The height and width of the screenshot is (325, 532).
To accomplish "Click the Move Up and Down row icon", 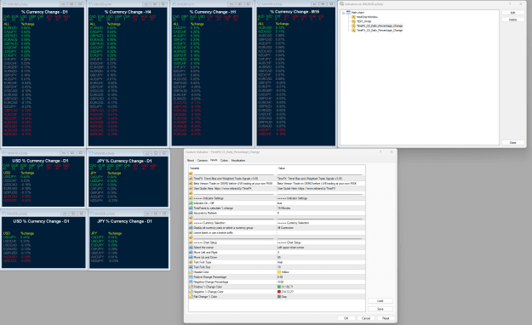I will 191,258.
